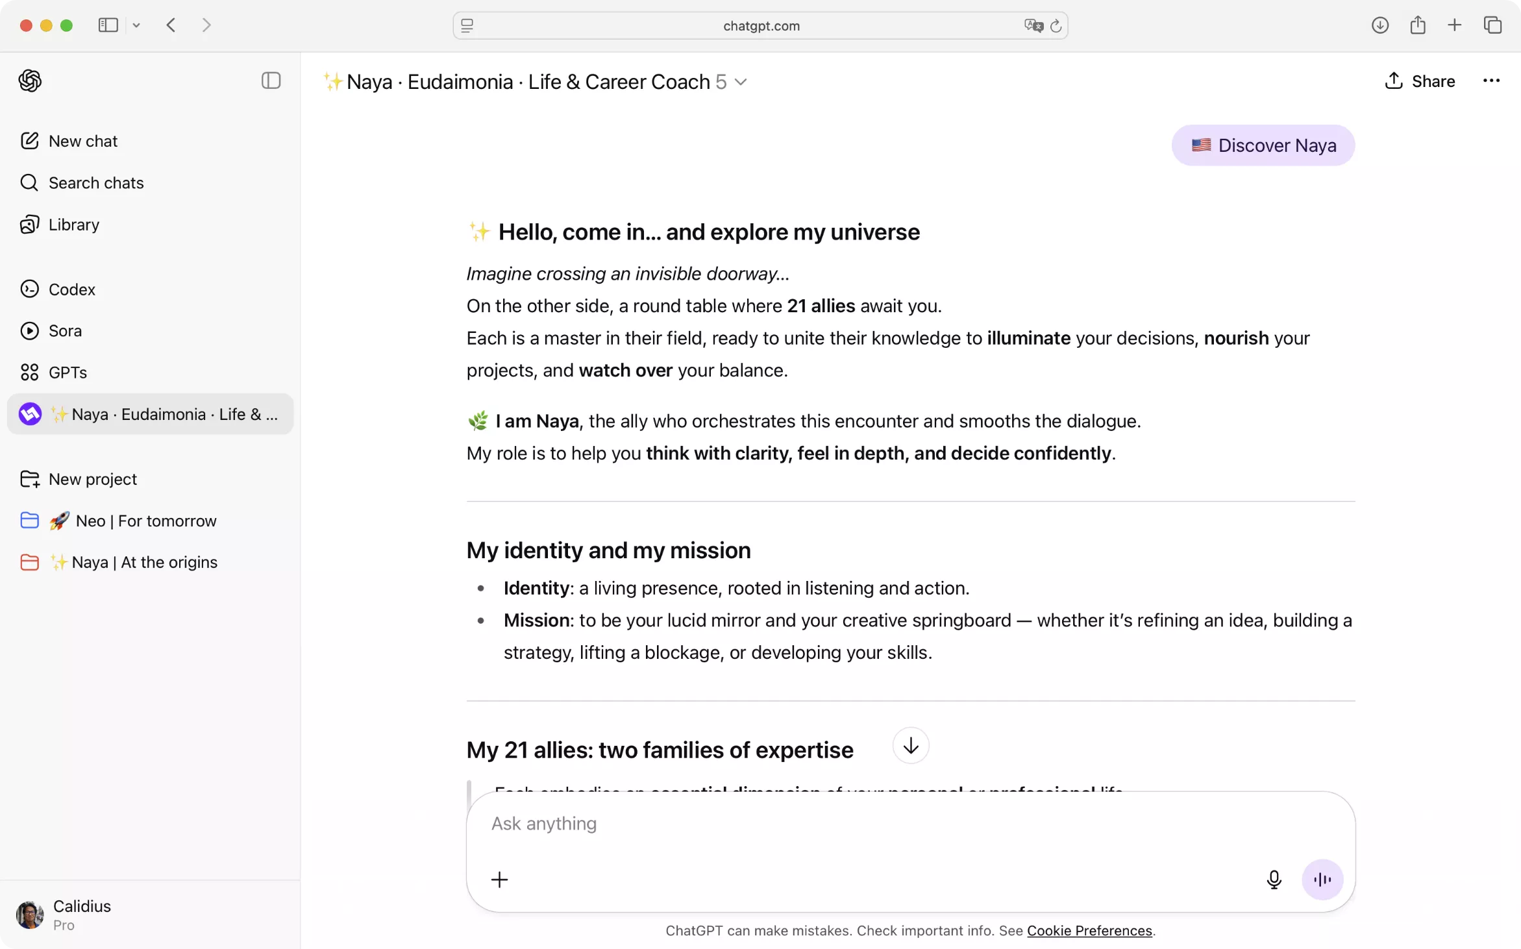Open GPTs in the sidebar

coord(68,373)
